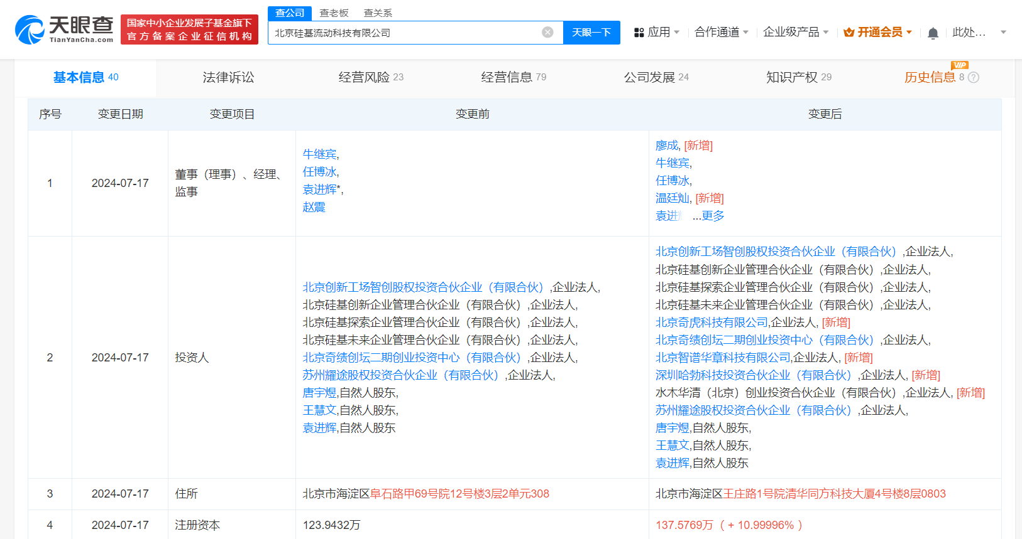Select the 查老板 search tab

(334, 13)
